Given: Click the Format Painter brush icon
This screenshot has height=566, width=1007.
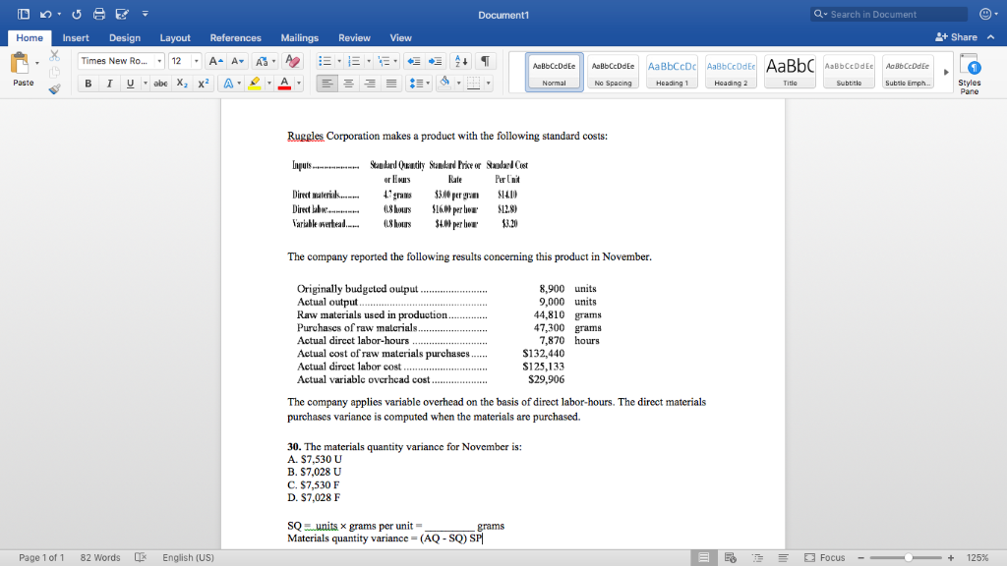Looking at the screenshot, I should click(x=55, y=89).
